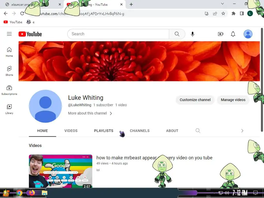Click the page vertical scrollbar
Image resolution: width=264 pixels, height=198 pixels.
[262, 80]
